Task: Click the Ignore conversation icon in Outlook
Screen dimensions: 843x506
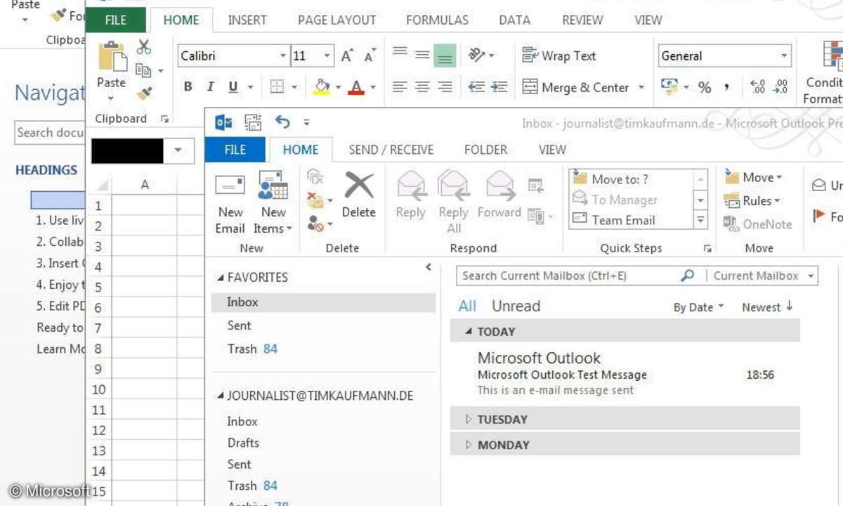Action: (315, 177)
